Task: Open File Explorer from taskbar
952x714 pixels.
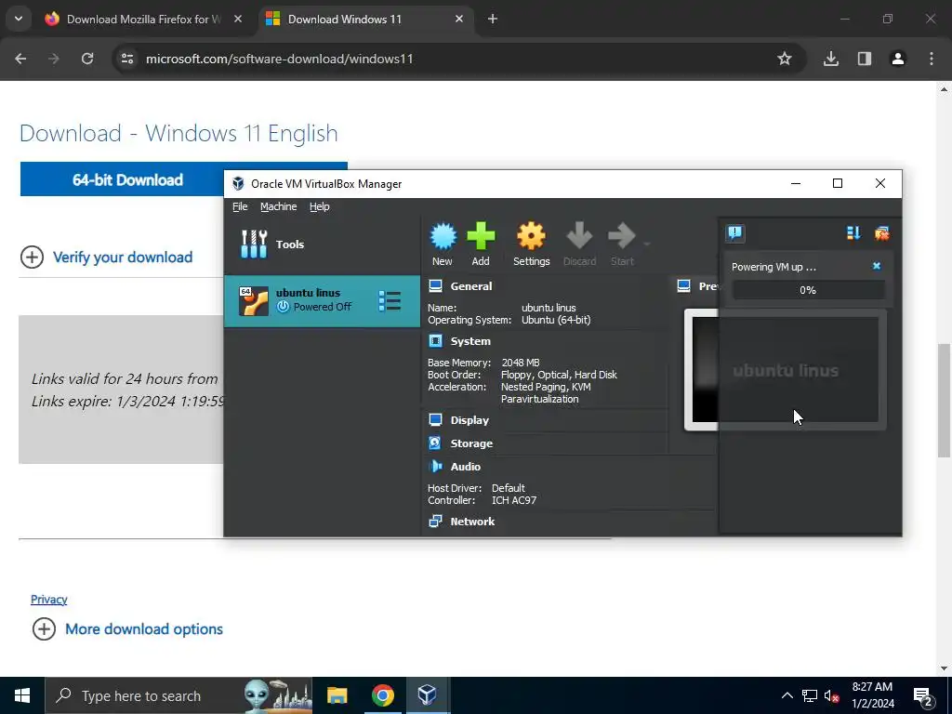Action: (x=337, y=695)
